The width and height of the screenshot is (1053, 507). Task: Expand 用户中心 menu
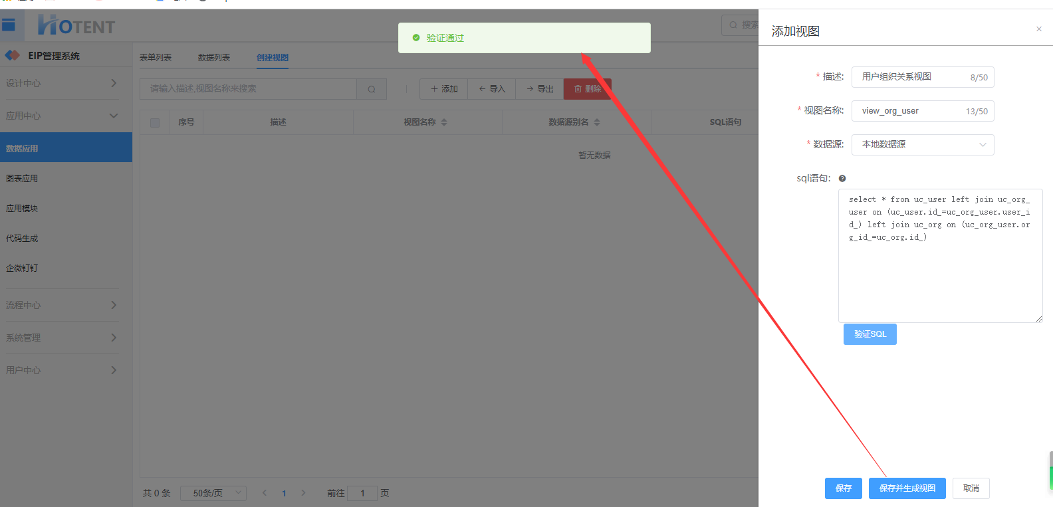coord(66,370)
